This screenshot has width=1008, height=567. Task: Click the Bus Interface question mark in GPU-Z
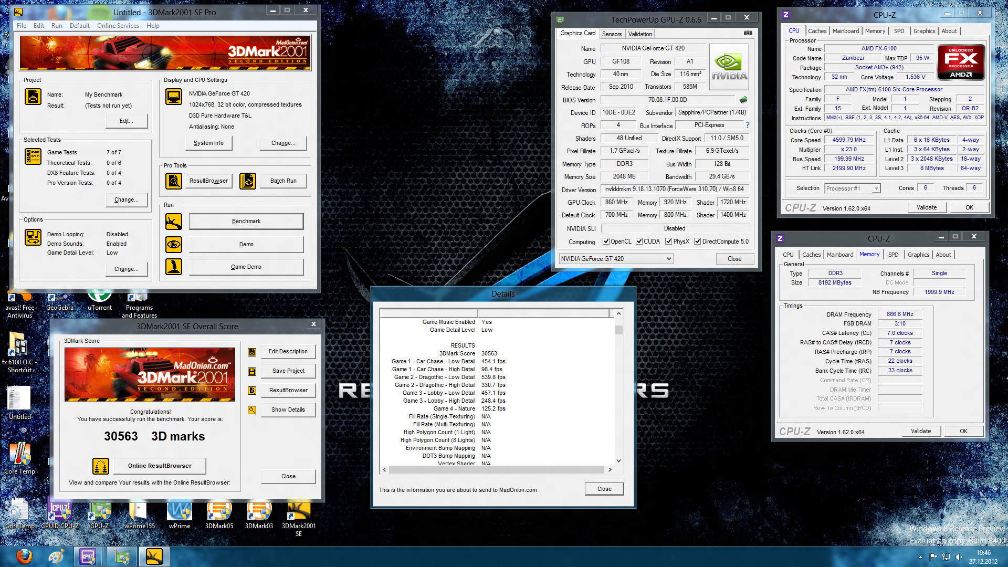(x=748, y=125)
